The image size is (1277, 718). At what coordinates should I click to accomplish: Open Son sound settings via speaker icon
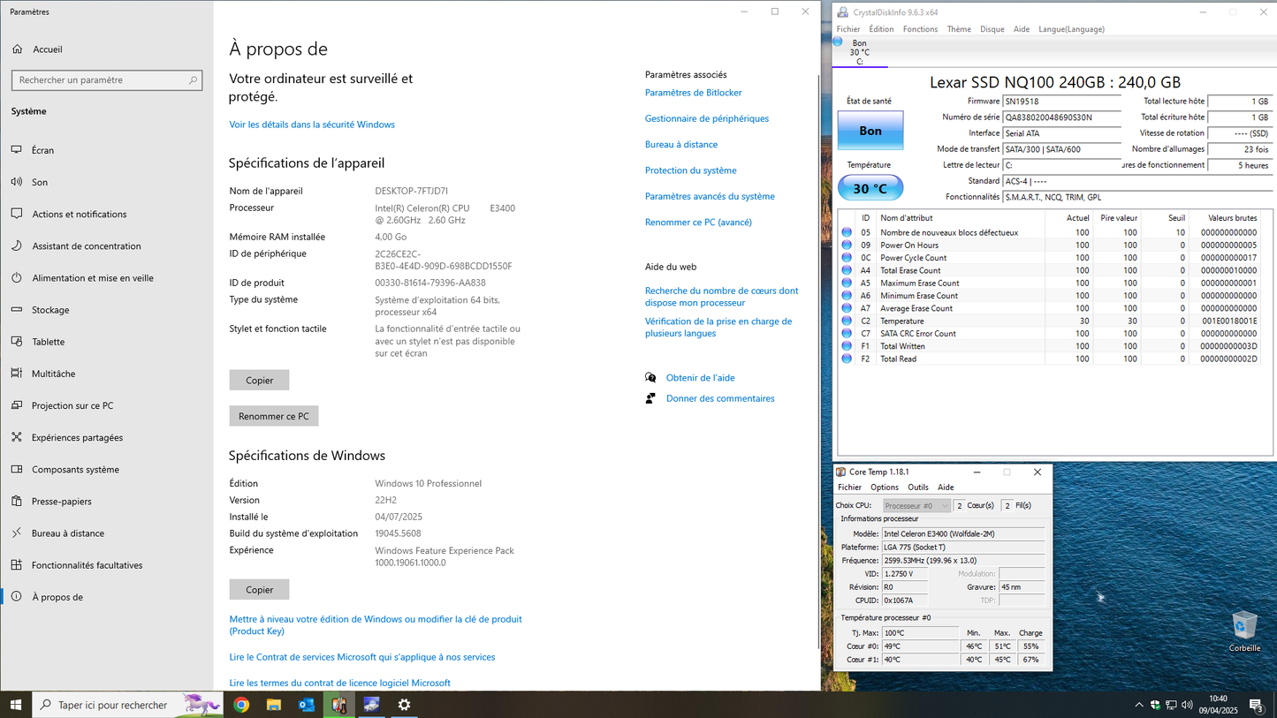(17, 182)
